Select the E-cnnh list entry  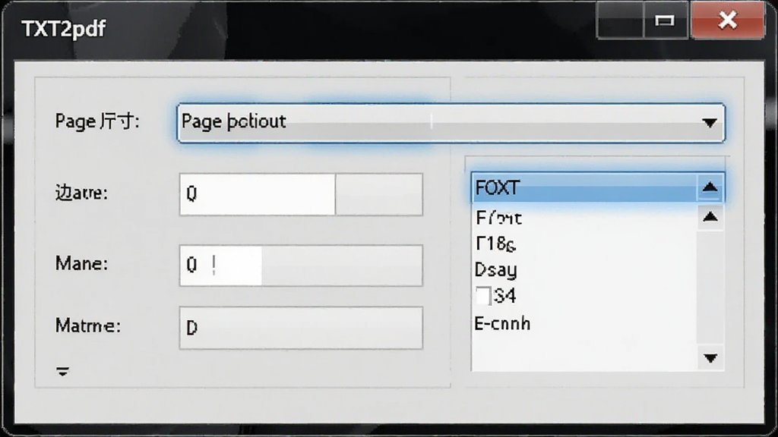point(502,323)
